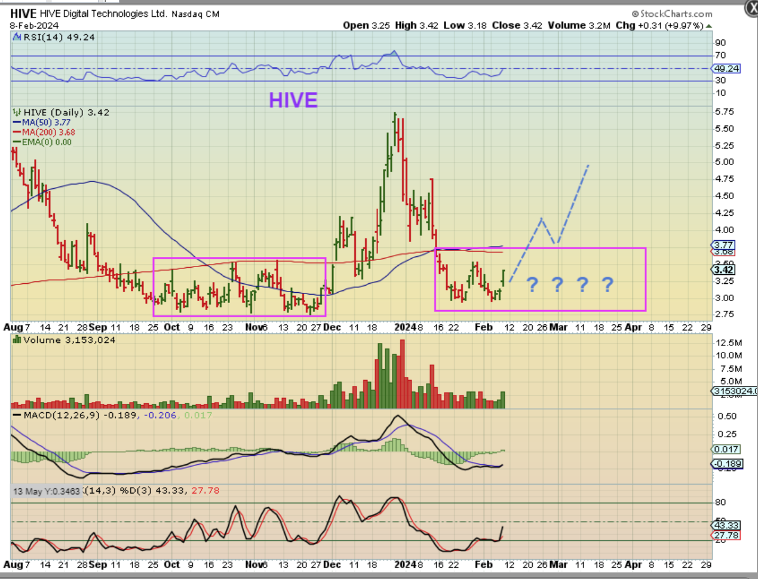Click the -0.189 tag on MACD axis
This screenshot has width=758, height=579.
[727, 464]
